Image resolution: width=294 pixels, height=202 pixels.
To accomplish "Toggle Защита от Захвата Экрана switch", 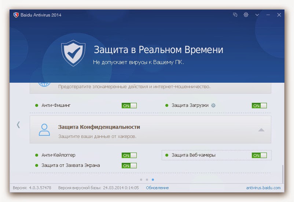I will click(129, 166).
